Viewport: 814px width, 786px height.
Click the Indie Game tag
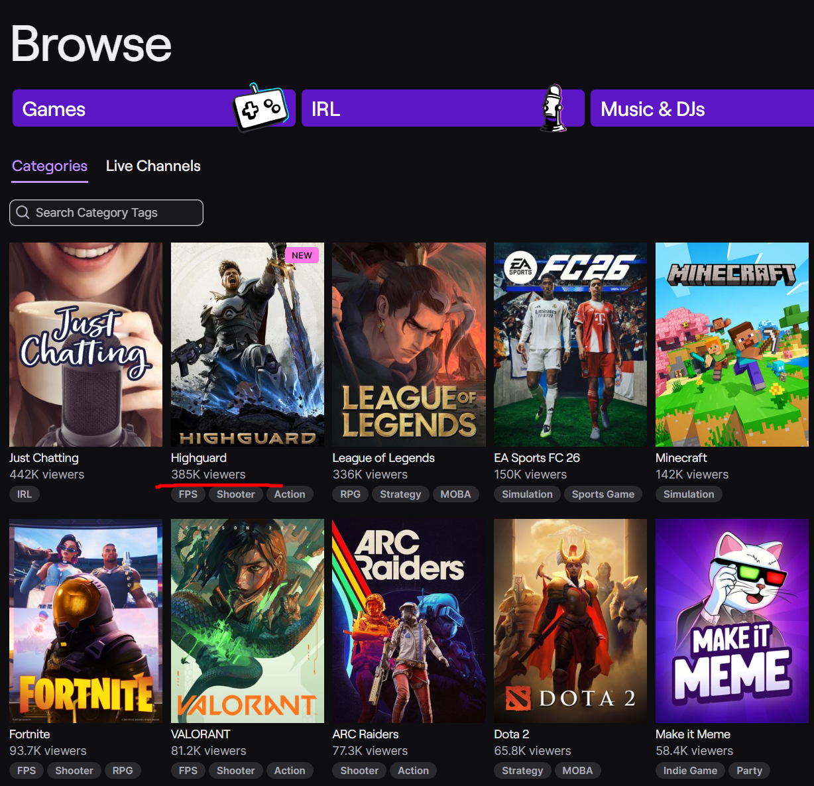(x=690, y=771)
